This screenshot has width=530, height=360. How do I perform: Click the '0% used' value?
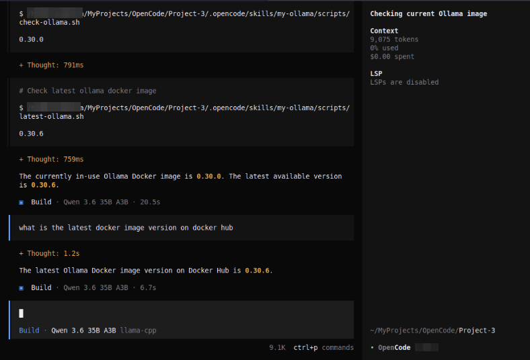(x=384, y=48)
